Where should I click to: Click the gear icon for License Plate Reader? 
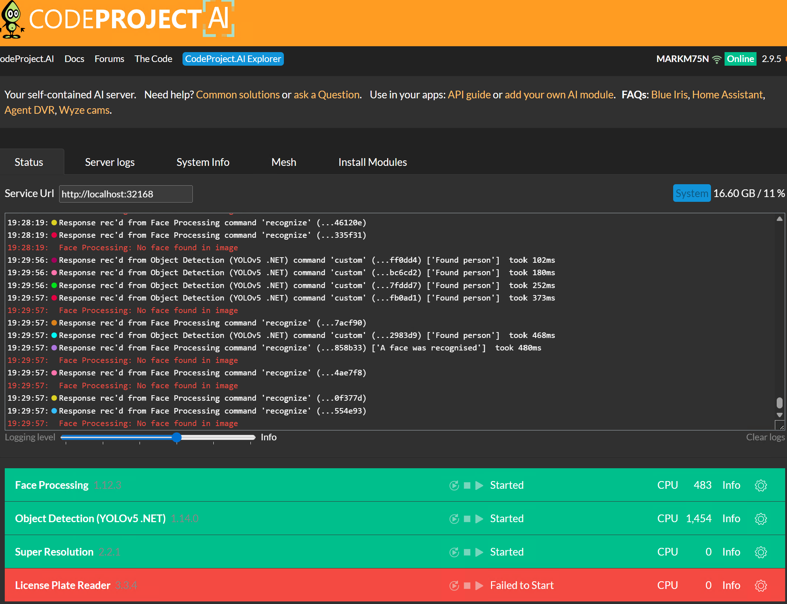(x=761, y=586)
